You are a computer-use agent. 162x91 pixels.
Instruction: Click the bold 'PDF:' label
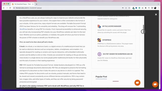click(21, 65)
